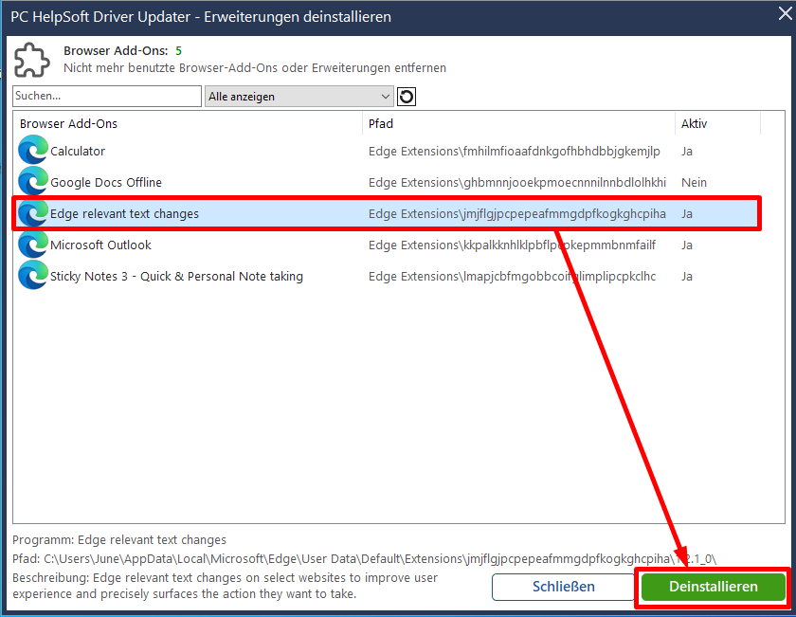The height and width of the screenshot is (617, 796).
Task: Select the Google Docs Offline add-on
Action: click(x=105, y=182)
